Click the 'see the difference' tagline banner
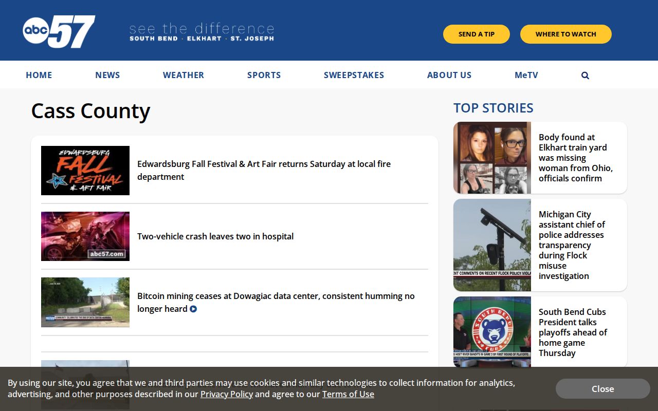Image resolution: width=658 pixels, height=411 pixels. pos(202,32)
